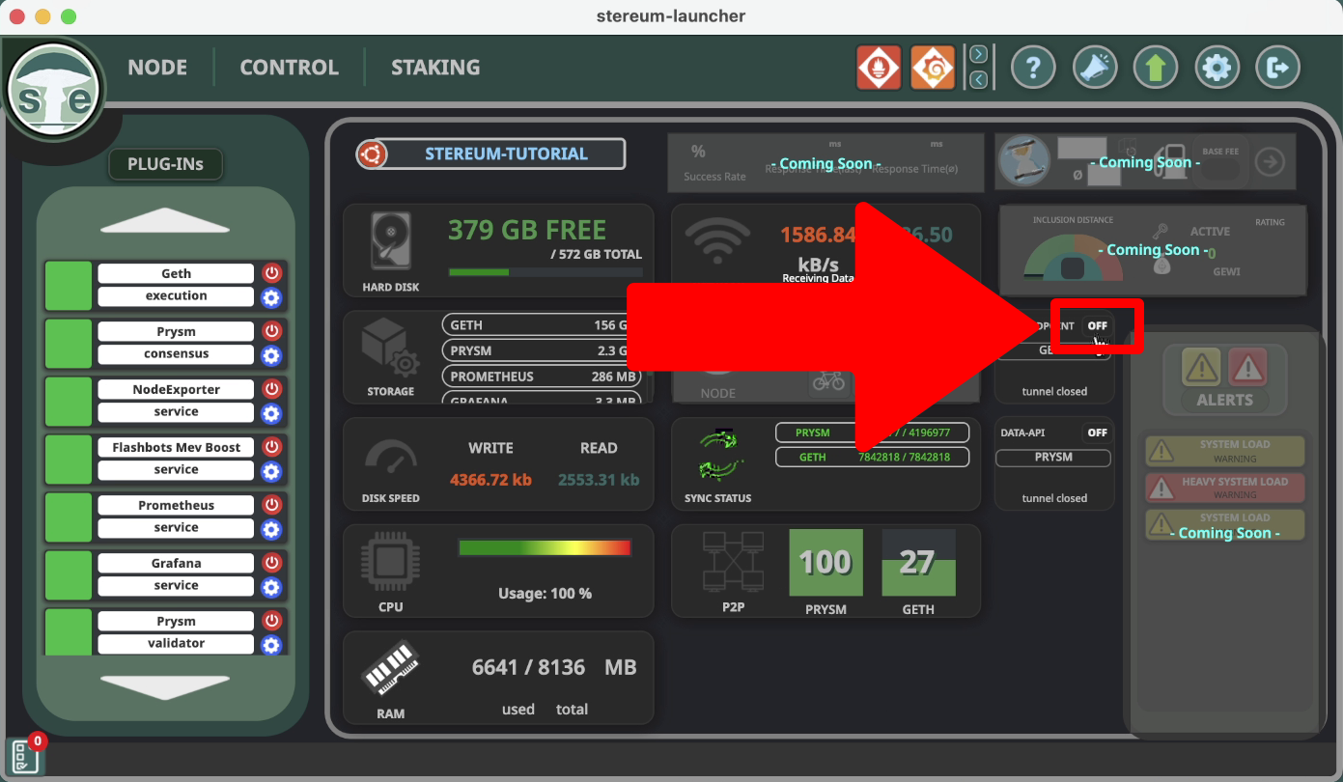Power off the Prometheus service

click(x=271, y=506)
